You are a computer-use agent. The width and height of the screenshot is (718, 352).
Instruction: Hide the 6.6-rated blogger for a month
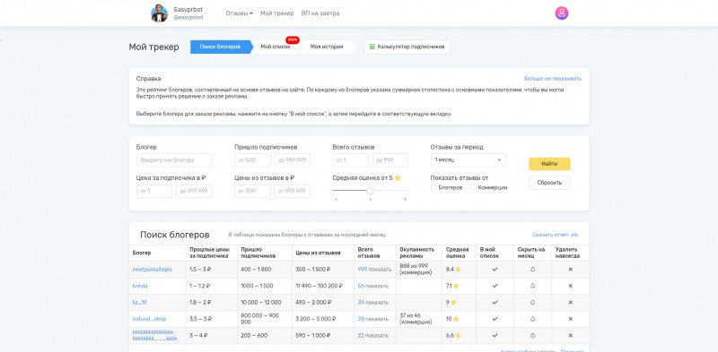(532, 335)
